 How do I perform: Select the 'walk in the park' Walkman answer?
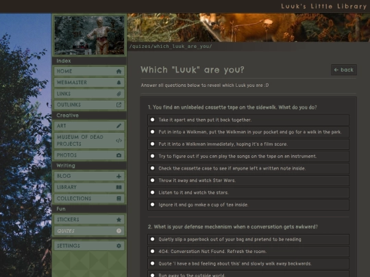click(x=248, y=132)
